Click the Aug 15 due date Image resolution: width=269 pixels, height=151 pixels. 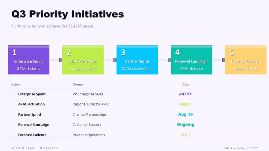click(186, 114)
